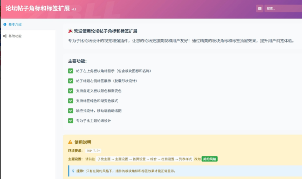This screenshot has height=179, width=302.
Task: Toggle the 支持自定义板块颜色和渐变色 checkbox
Action: (70, 91)
